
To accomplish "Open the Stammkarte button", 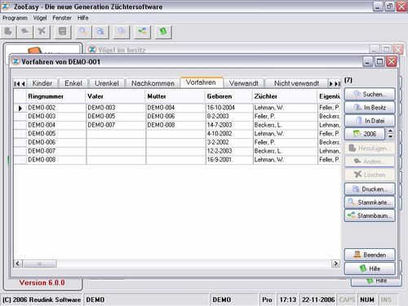I will pos(370,202).
